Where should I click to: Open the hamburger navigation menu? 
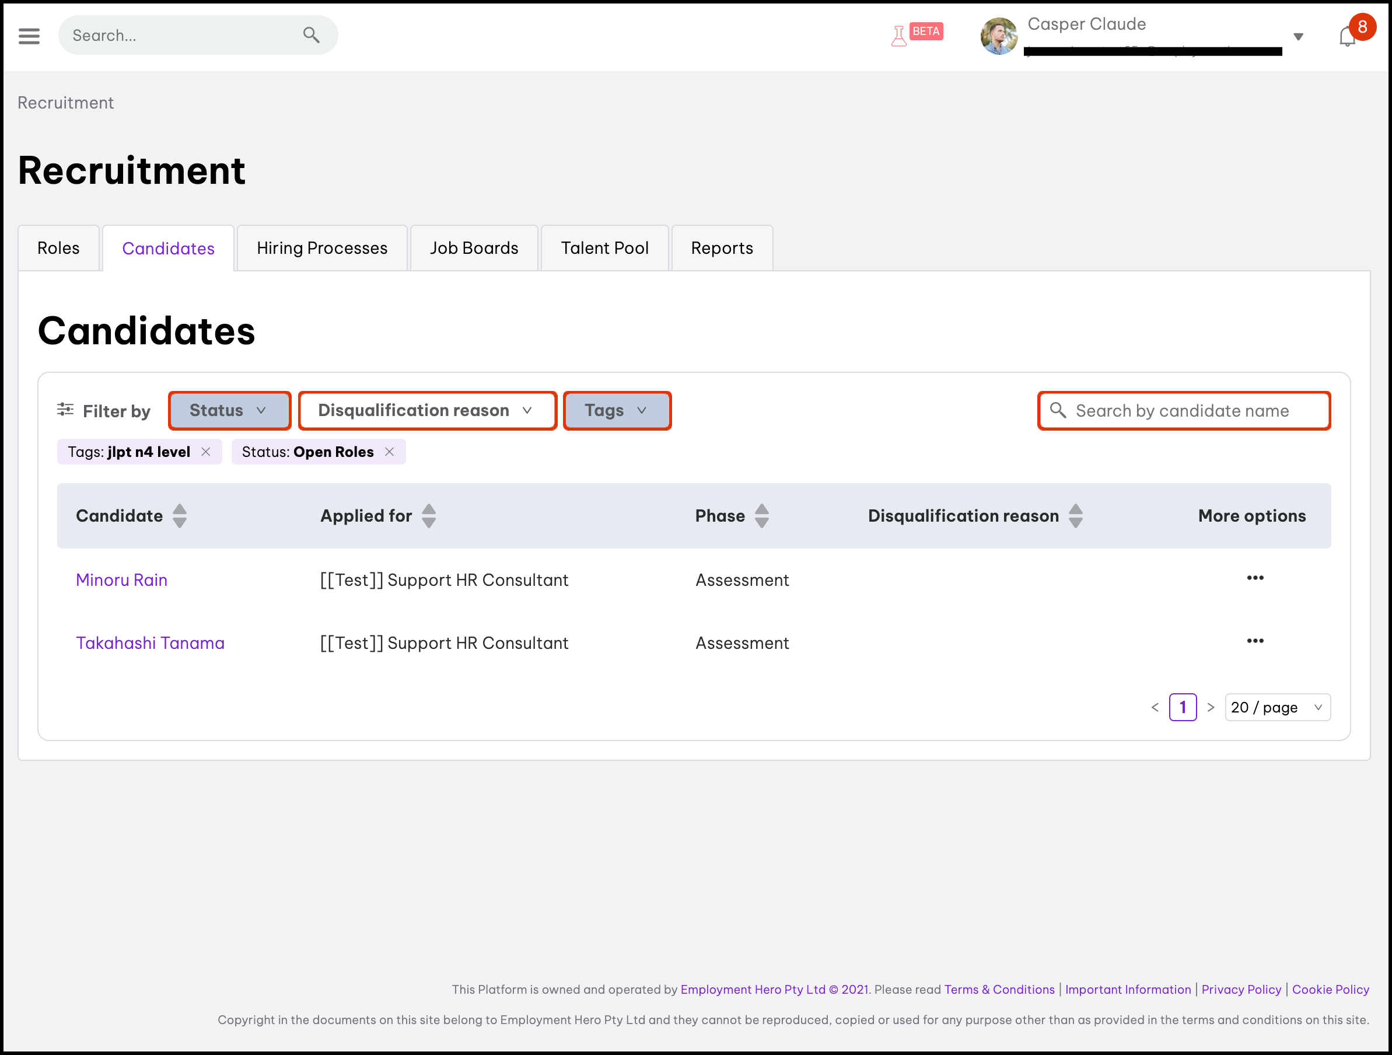coord(29,36)
